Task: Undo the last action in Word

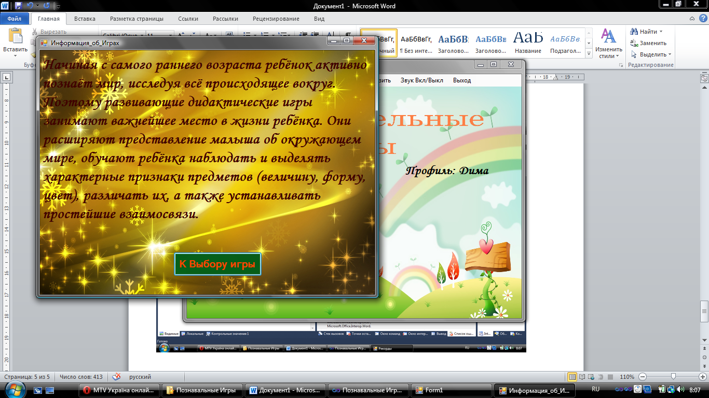Action: 30,6
